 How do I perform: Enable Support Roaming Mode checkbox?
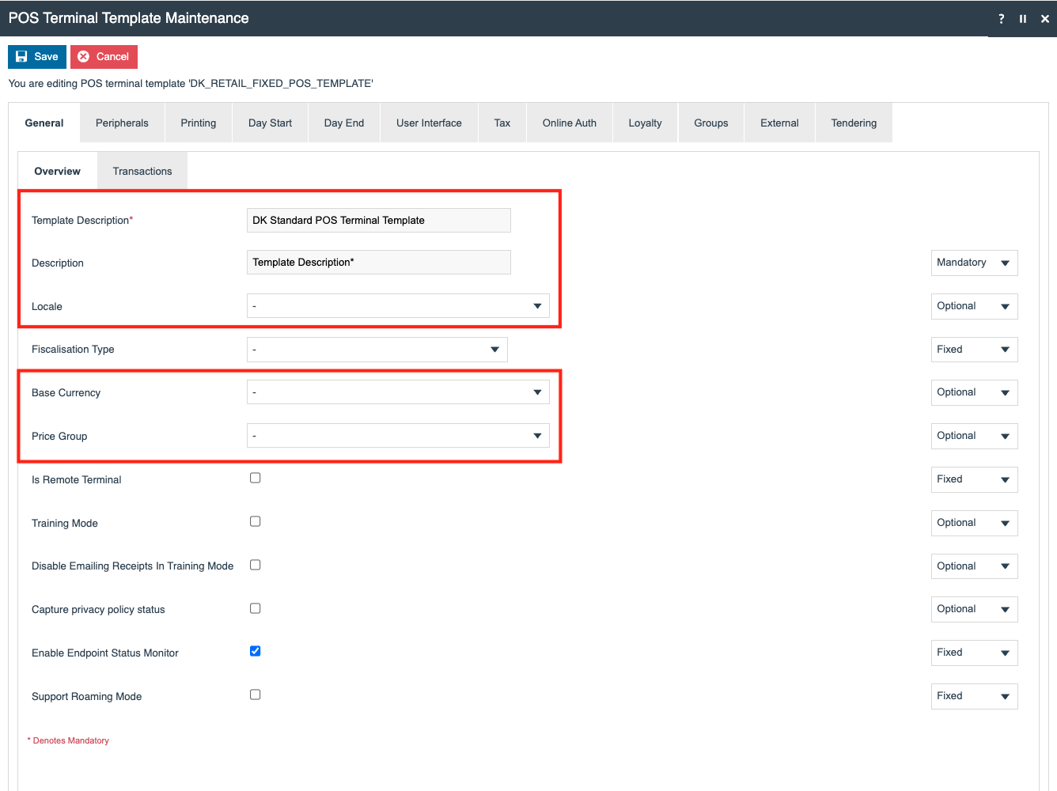[256, 694]
